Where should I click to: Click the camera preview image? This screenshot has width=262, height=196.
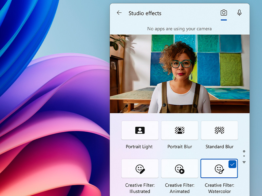point(179,74)
